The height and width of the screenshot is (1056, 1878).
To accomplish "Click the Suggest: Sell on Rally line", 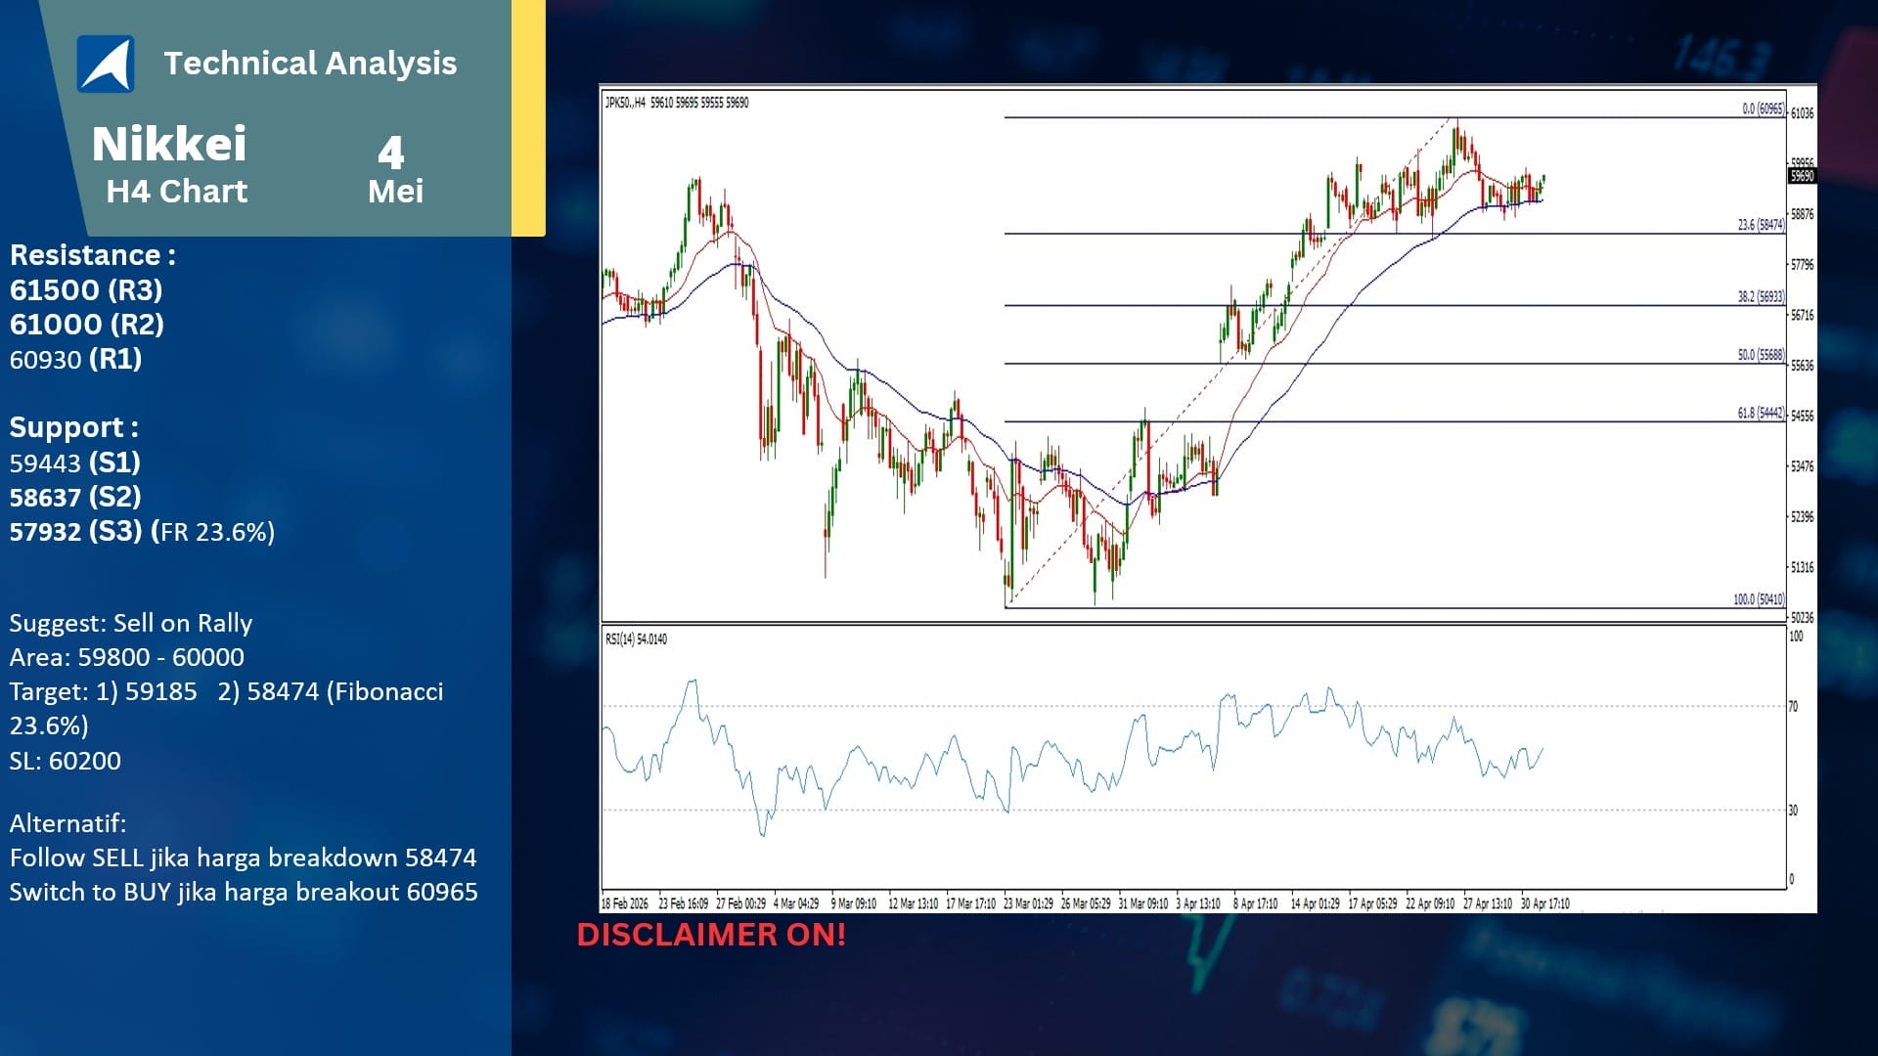I will pyautogui.click(x=131, y=623).
